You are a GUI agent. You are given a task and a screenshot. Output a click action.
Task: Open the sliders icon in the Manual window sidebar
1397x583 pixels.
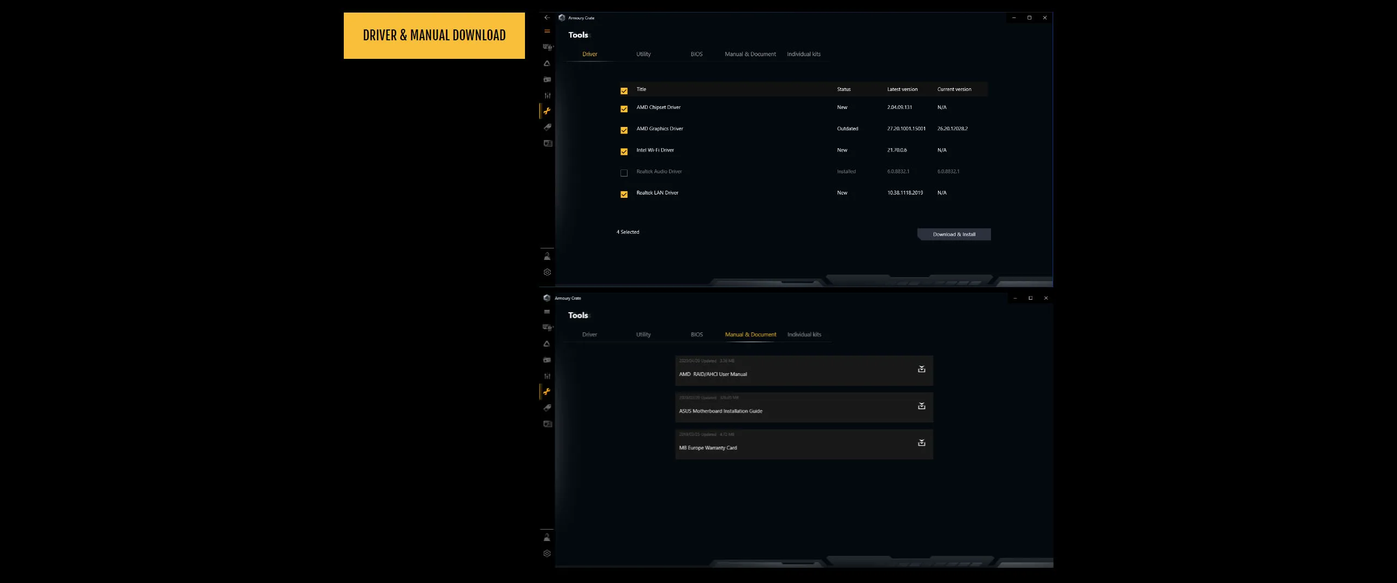(547, 376)
